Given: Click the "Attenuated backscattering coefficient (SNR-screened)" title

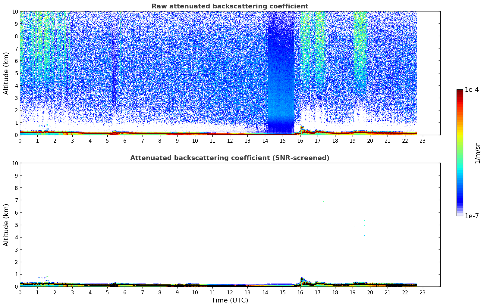Looking at the screenshot, I should (230, 158).
